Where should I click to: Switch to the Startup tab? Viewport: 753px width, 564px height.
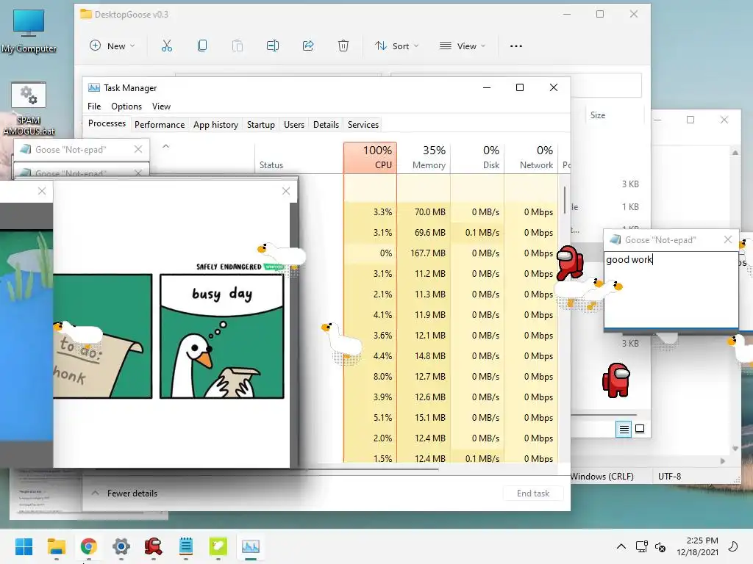261,125
